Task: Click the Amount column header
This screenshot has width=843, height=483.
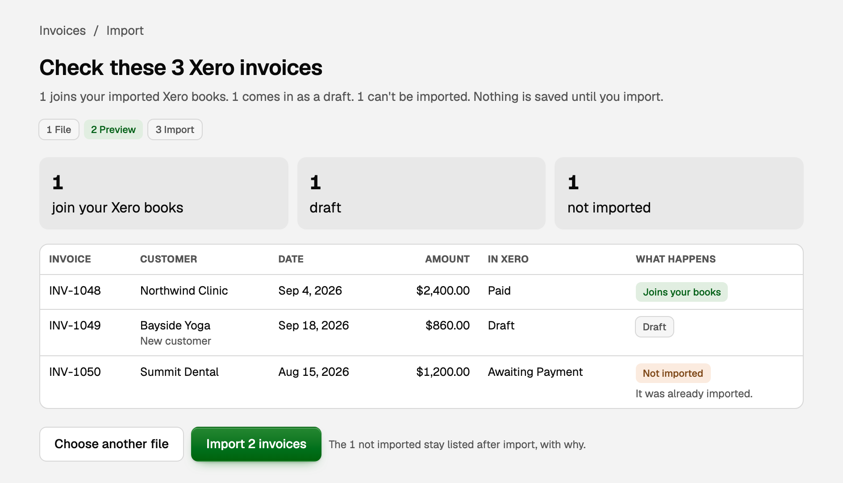Action: coord(447,259)
